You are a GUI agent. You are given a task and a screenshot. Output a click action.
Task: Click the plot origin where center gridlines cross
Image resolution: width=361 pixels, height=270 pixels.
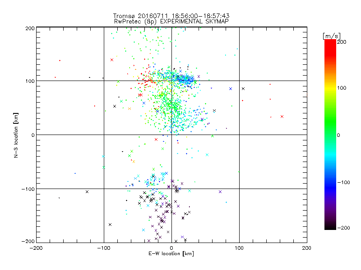pyautogui.click(x=171, y=135)
